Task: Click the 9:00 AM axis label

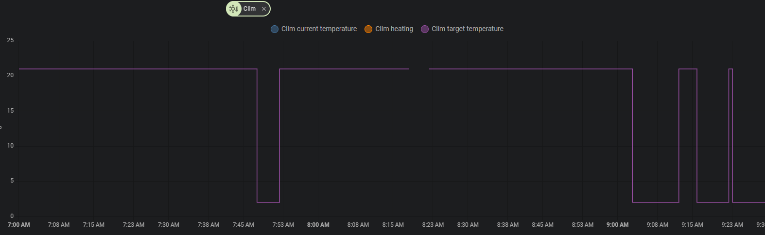Action: click(x=618, y=225)
